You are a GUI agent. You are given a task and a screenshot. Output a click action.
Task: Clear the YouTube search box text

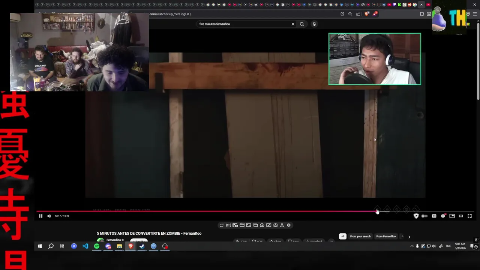pyautogui.click(x=293, y=24)
